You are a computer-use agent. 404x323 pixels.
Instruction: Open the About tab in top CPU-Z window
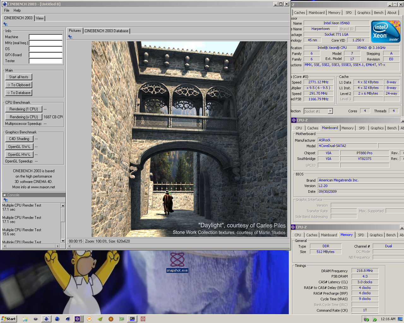click(x=392, y=13)
